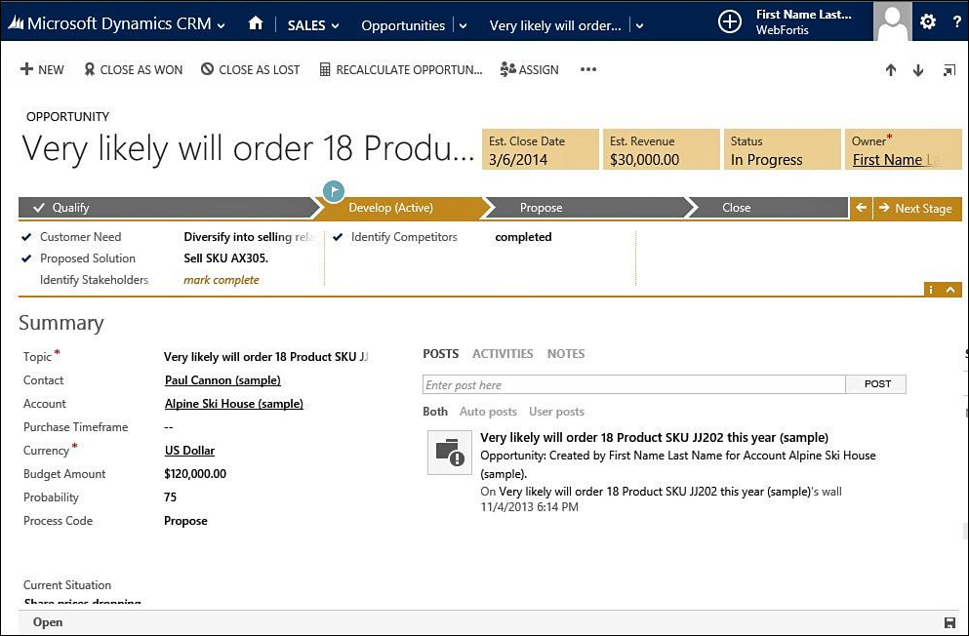
Task: Move to previous stage left arrow
Action: pyautogui.click(x=861, y=208)
